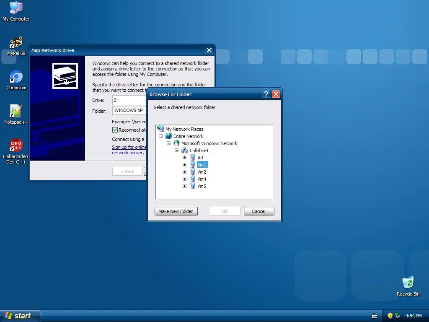The height and width of the screenshot is (322, 429).
Task: Click the Vm4 computer icon
Action: pyautogui.click(x=193, y=179)
